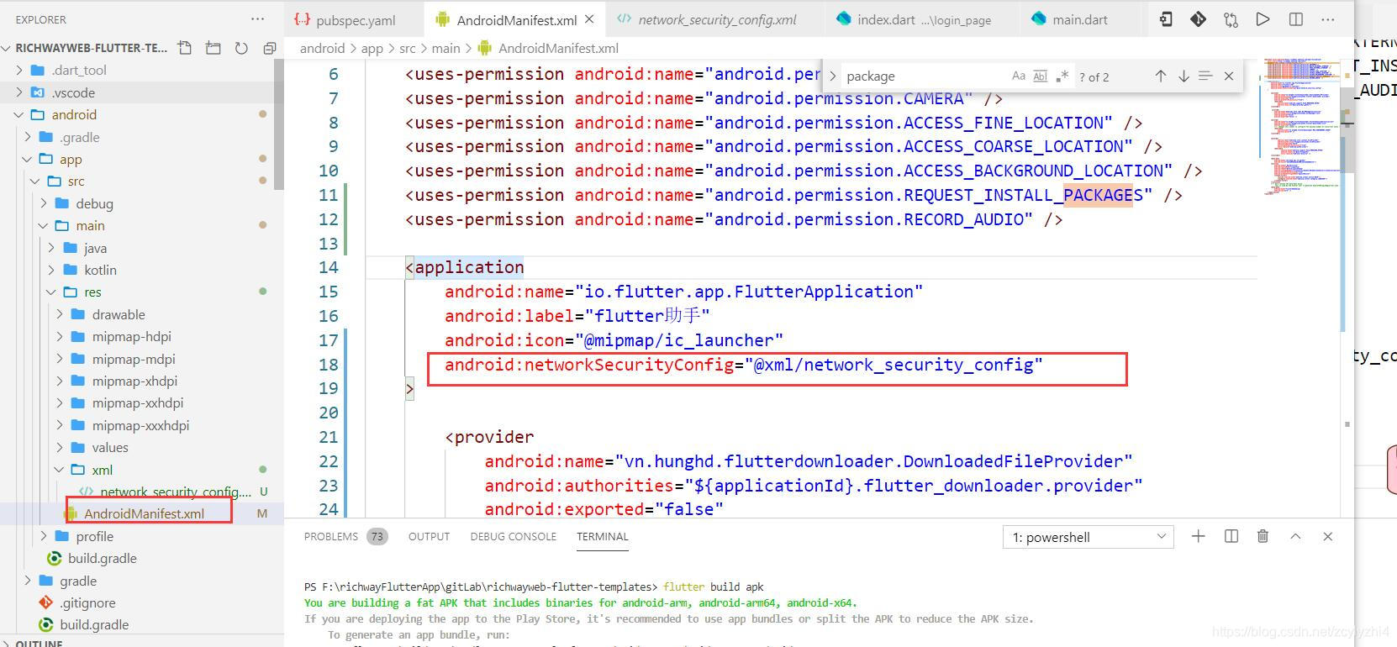This screenshot has width=1397, height=647.
Task: Click 'main' breadcrumb segment
Action: (x=445, y=48)
